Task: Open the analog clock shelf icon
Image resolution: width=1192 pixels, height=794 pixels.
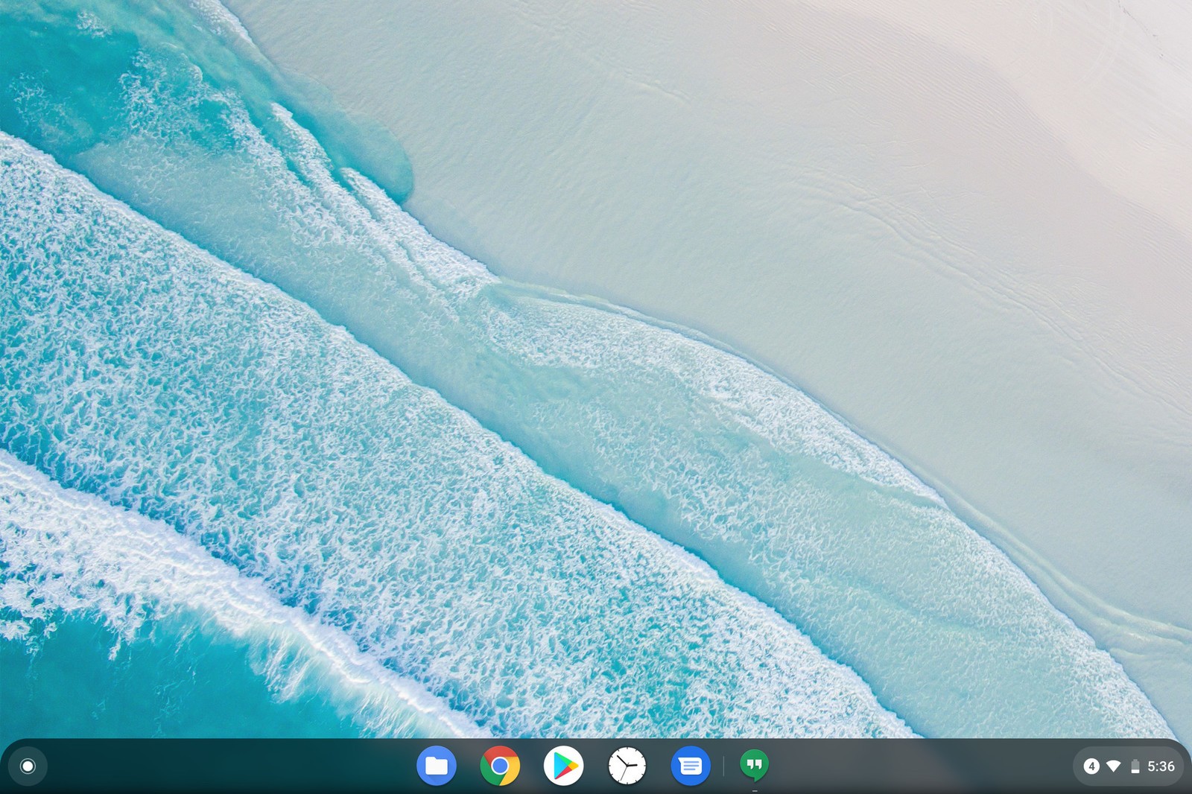Action: (x=627, y=766)
